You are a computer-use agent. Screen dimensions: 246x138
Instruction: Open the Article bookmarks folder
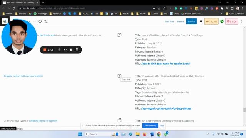click(124, 13)
